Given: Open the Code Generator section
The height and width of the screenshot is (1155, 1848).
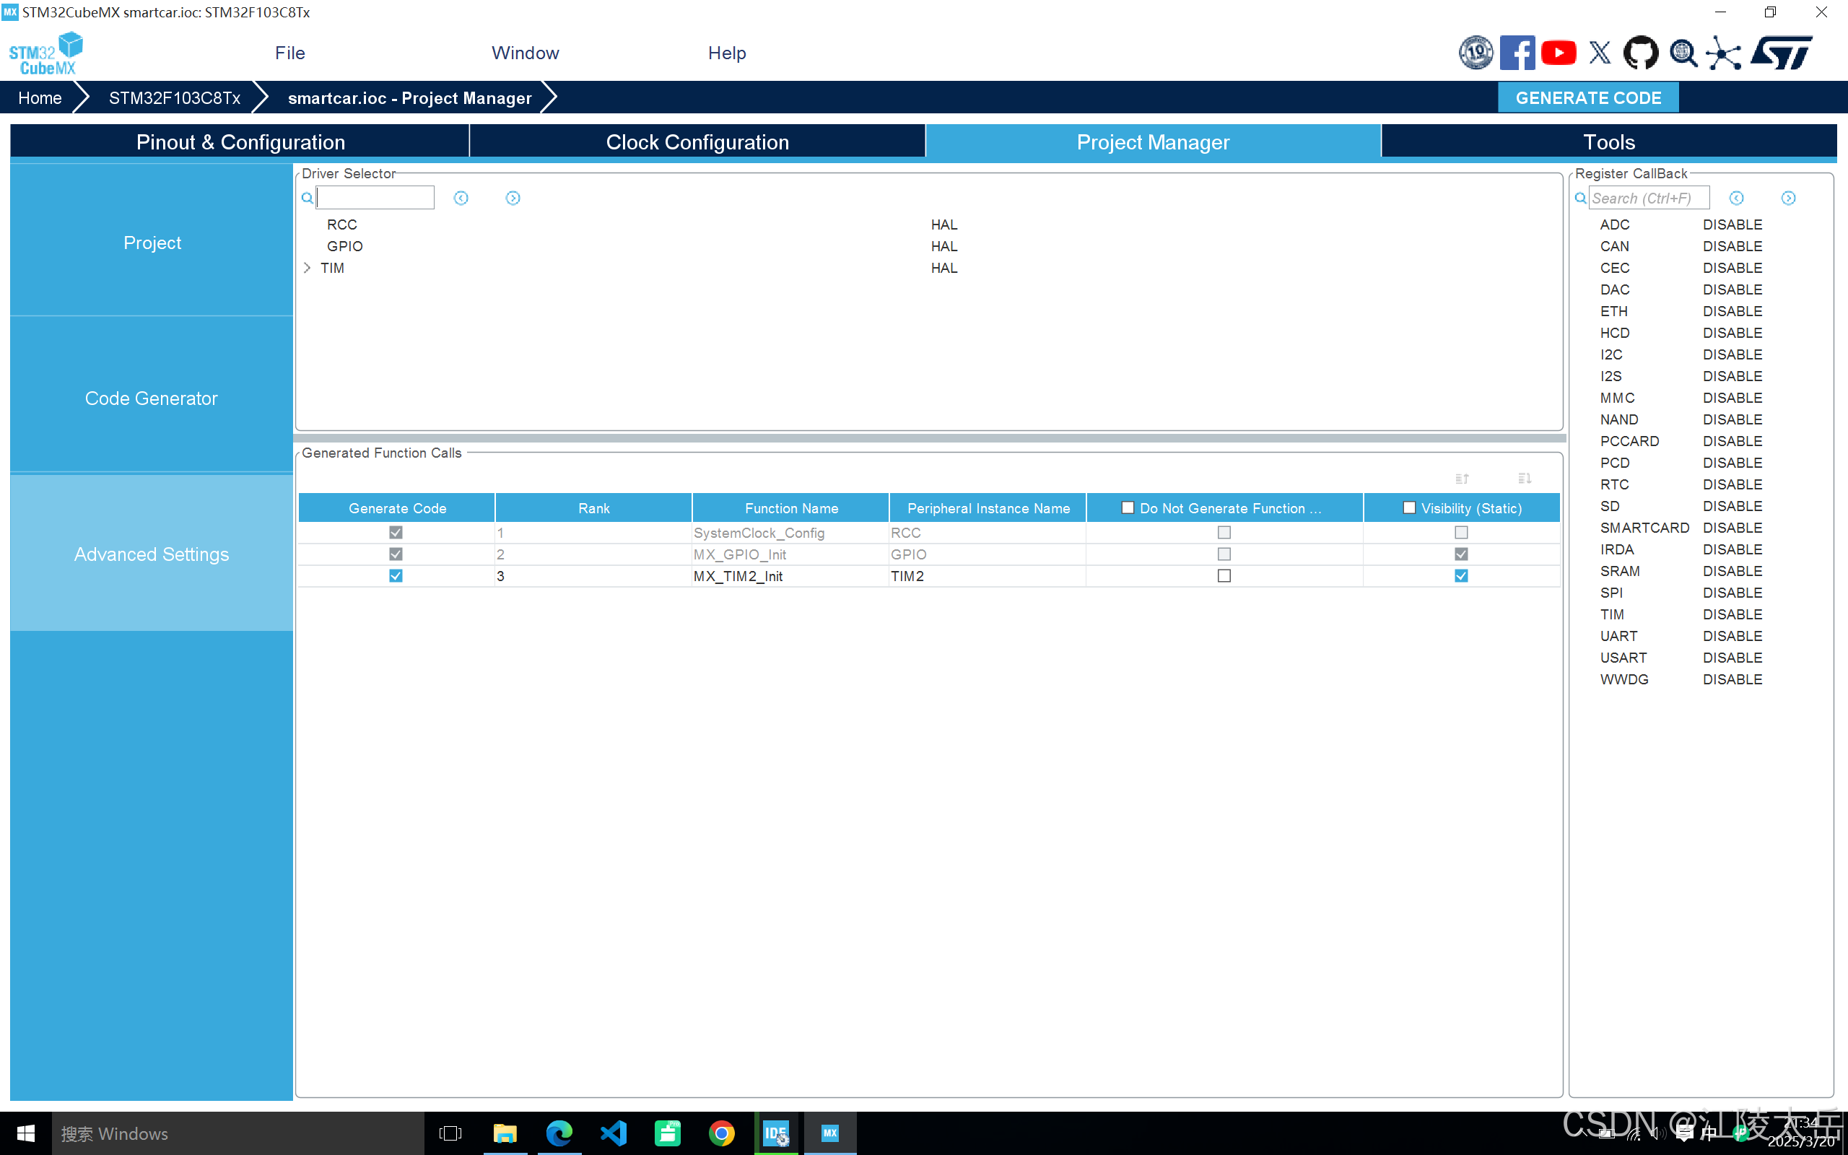Looking at the screenshot, I should 151,398.
